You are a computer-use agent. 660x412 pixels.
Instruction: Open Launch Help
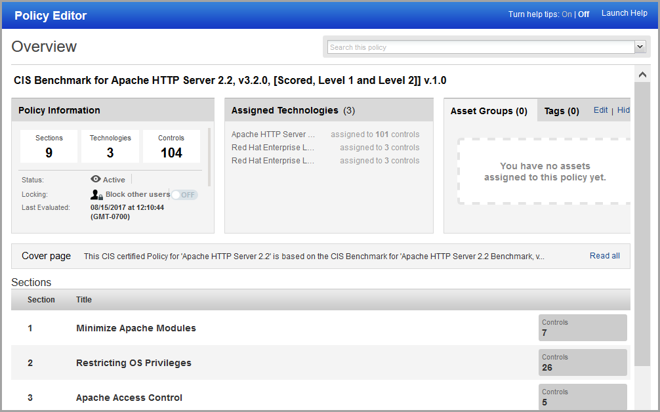(624, 13)
